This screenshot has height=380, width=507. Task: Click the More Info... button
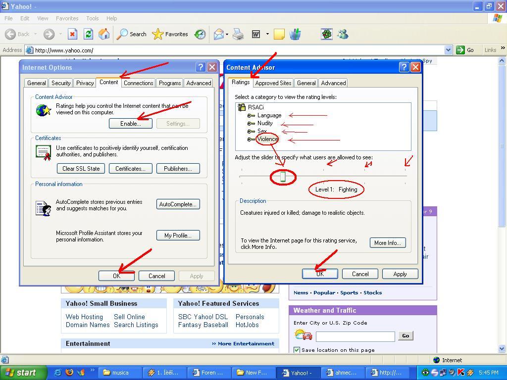(388, 242)
